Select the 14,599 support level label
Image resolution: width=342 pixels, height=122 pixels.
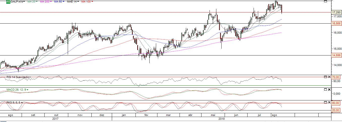336,55
